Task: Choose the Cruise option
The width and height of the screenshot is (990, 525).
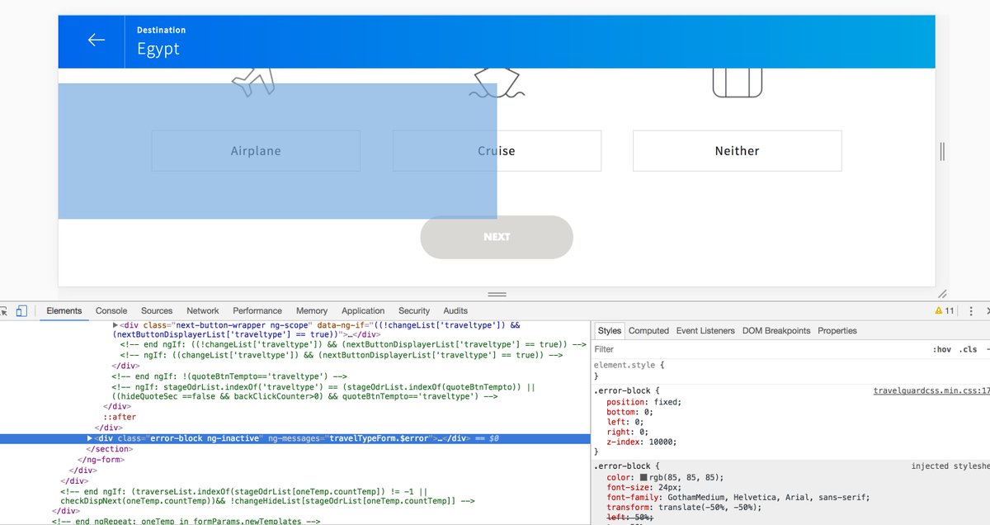Action: coord(497,151)
